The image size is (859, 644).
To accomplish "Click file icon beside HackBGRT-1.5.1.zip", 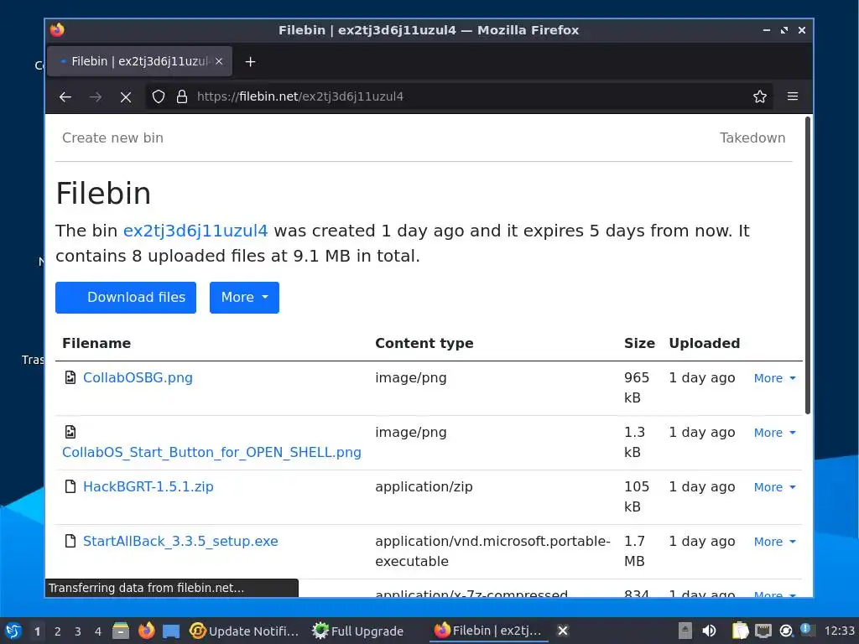I will [70, 486].
